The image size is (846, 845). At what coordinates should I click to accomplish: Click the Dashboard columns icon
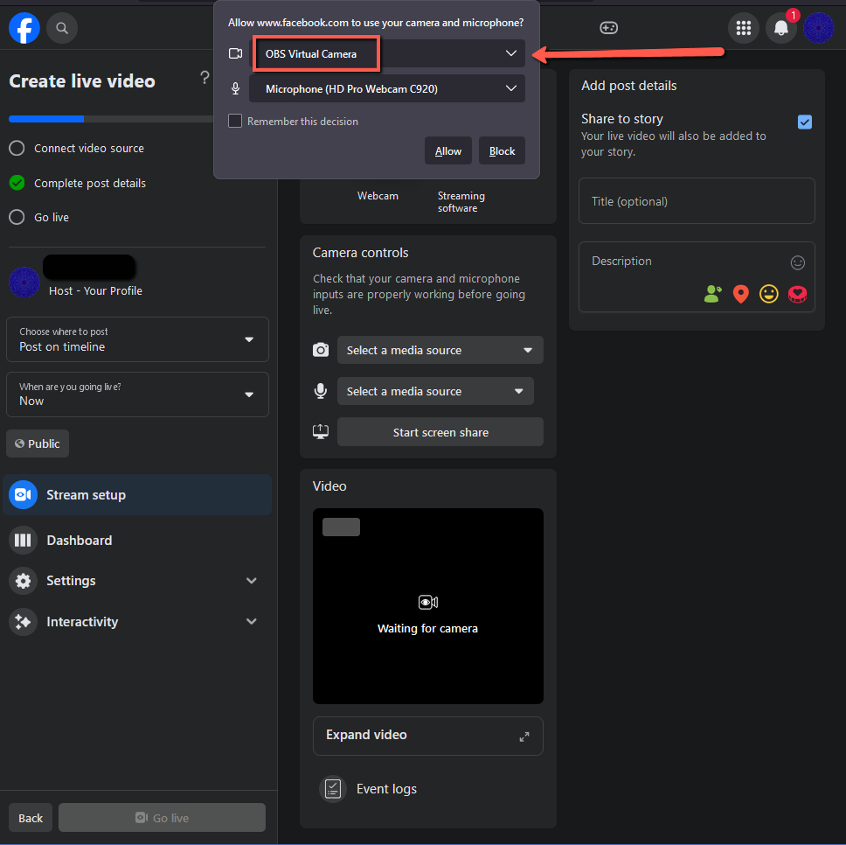pyautogui.click(x=24, y=540)
